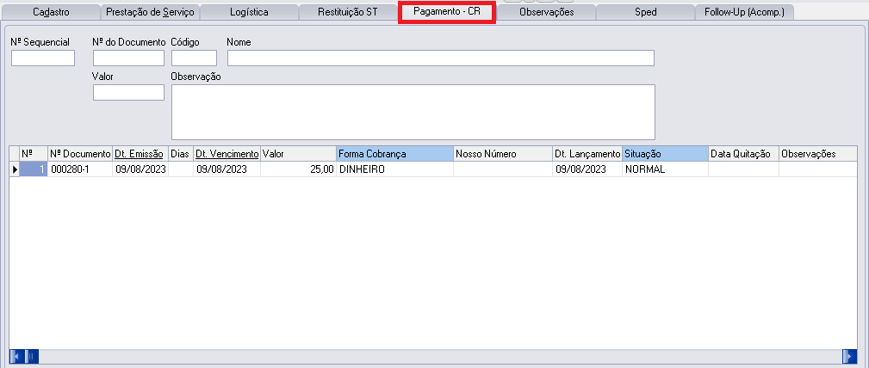Focus the Nº do Documento field

coord(128,58)
